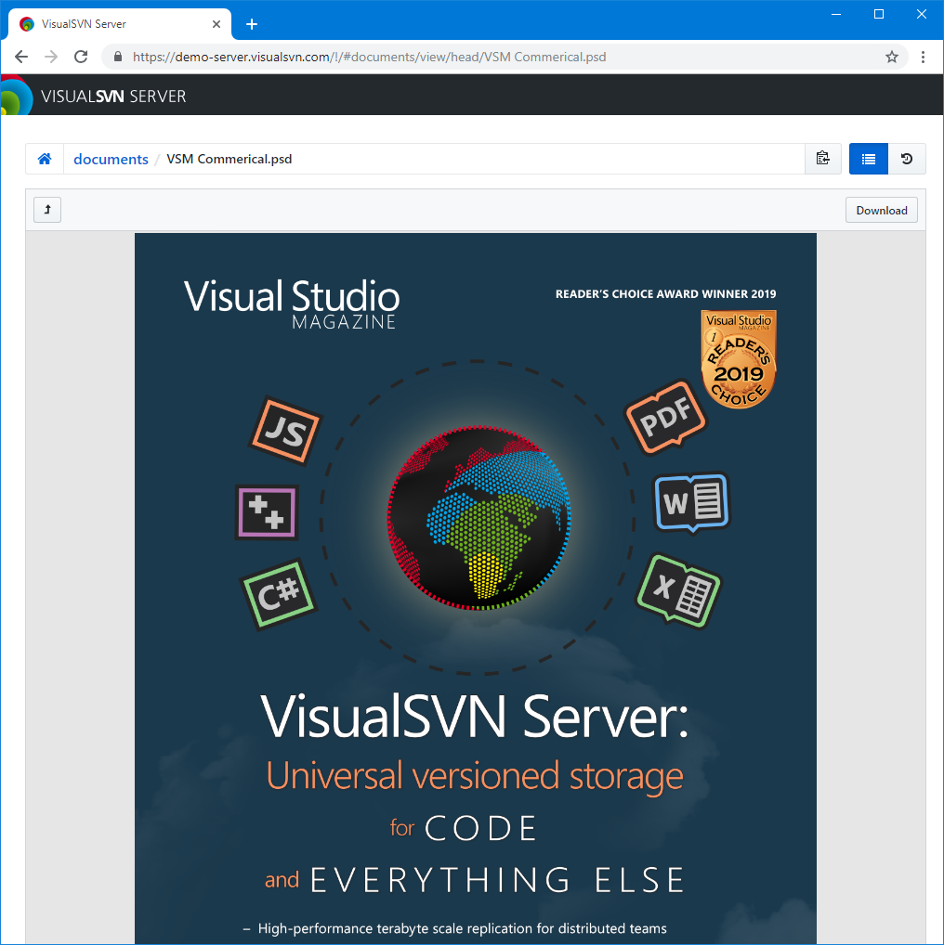Click the home repository icon
This screenshot has height=945, width=944.
click(44, 159)
